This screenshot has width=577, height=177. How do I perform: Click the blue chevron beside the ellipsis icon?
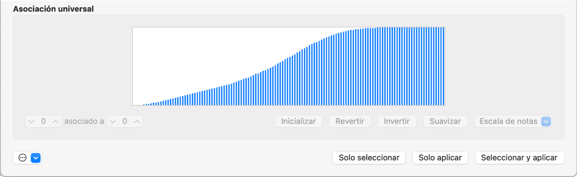coord(36,158)
